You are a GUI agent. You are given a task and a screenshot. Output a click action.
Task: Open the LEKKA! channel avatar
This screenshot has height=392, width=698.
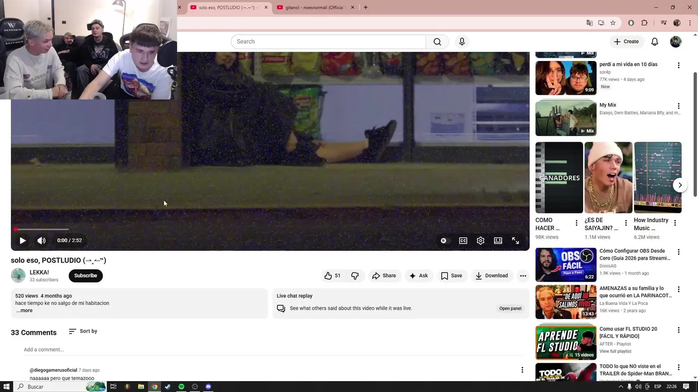pyautogui.click(x=18, y=275)
